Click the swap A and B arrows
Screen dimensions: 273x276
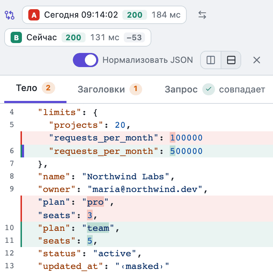pyautogui.click(x=202, y=15)
